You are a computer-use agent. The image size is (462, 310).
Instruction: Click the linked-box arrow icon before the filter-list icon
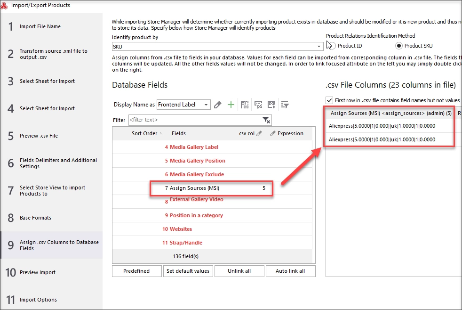pos(271,105)
